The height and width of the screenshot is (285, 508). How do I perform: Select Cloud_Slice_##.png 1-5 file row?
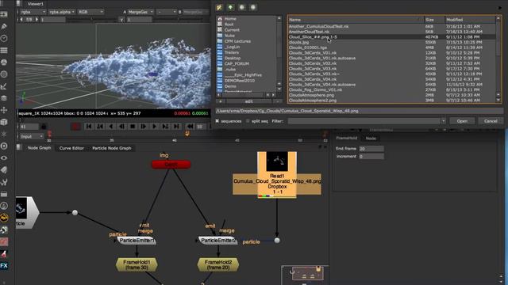pyautogui.click(x=391, y=37)
